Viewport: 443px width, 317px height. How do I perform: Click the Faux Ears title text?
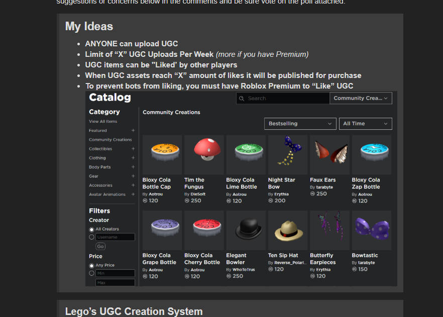click(322, 180)
